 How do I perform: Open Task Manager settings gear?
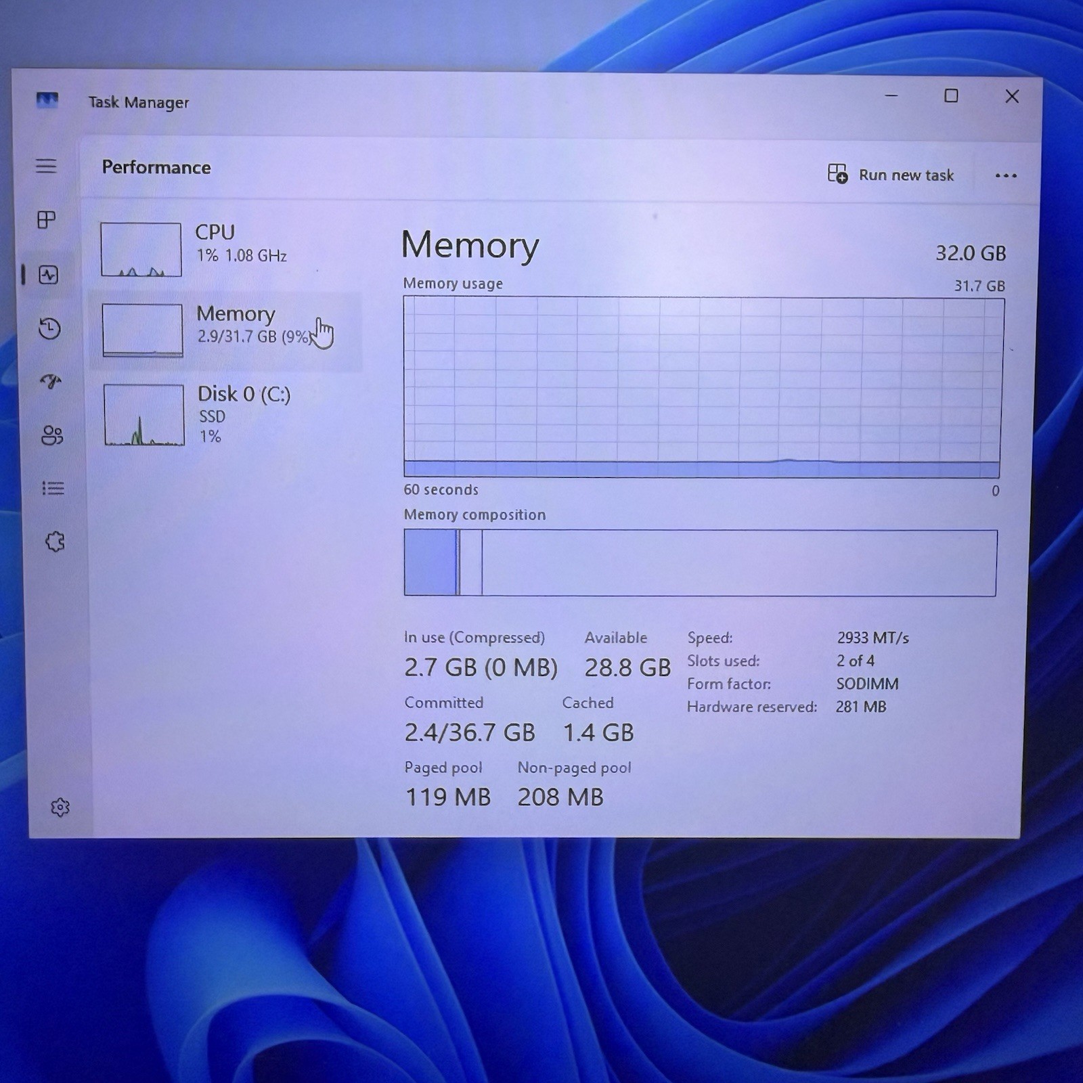(x=60, y=807)
